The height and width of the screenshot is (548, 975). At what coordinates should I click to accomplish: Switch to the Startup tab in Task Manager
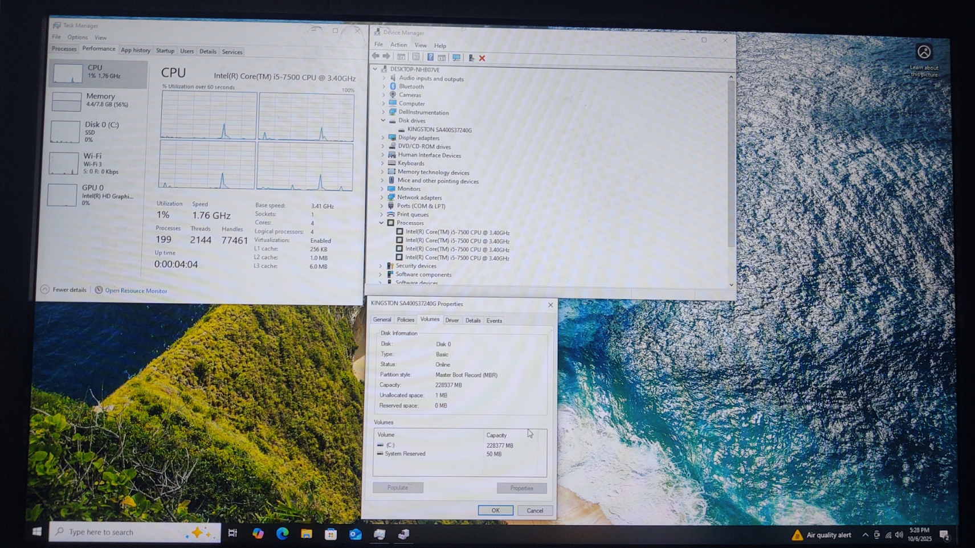coord(165,51)
